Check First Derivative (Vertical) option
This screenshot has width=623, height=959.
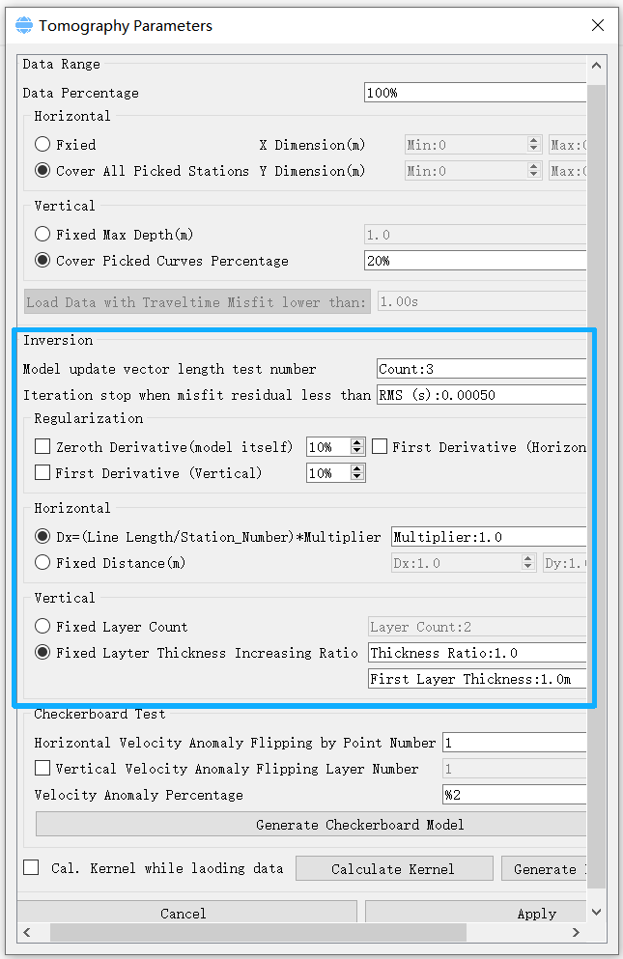(x=42, y=473)
